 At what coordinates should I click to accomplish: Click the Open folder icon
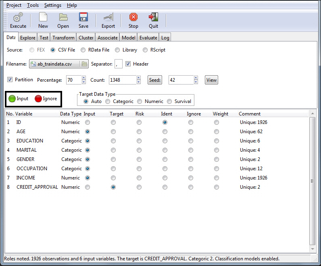coord(63,17)
